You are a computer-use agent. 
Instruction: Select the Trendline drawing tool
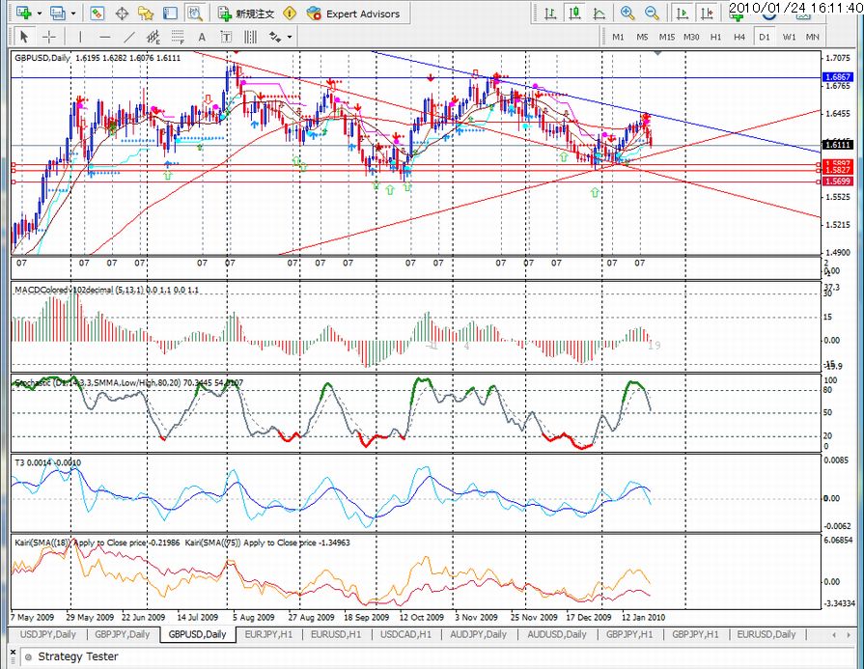(130, 37)
